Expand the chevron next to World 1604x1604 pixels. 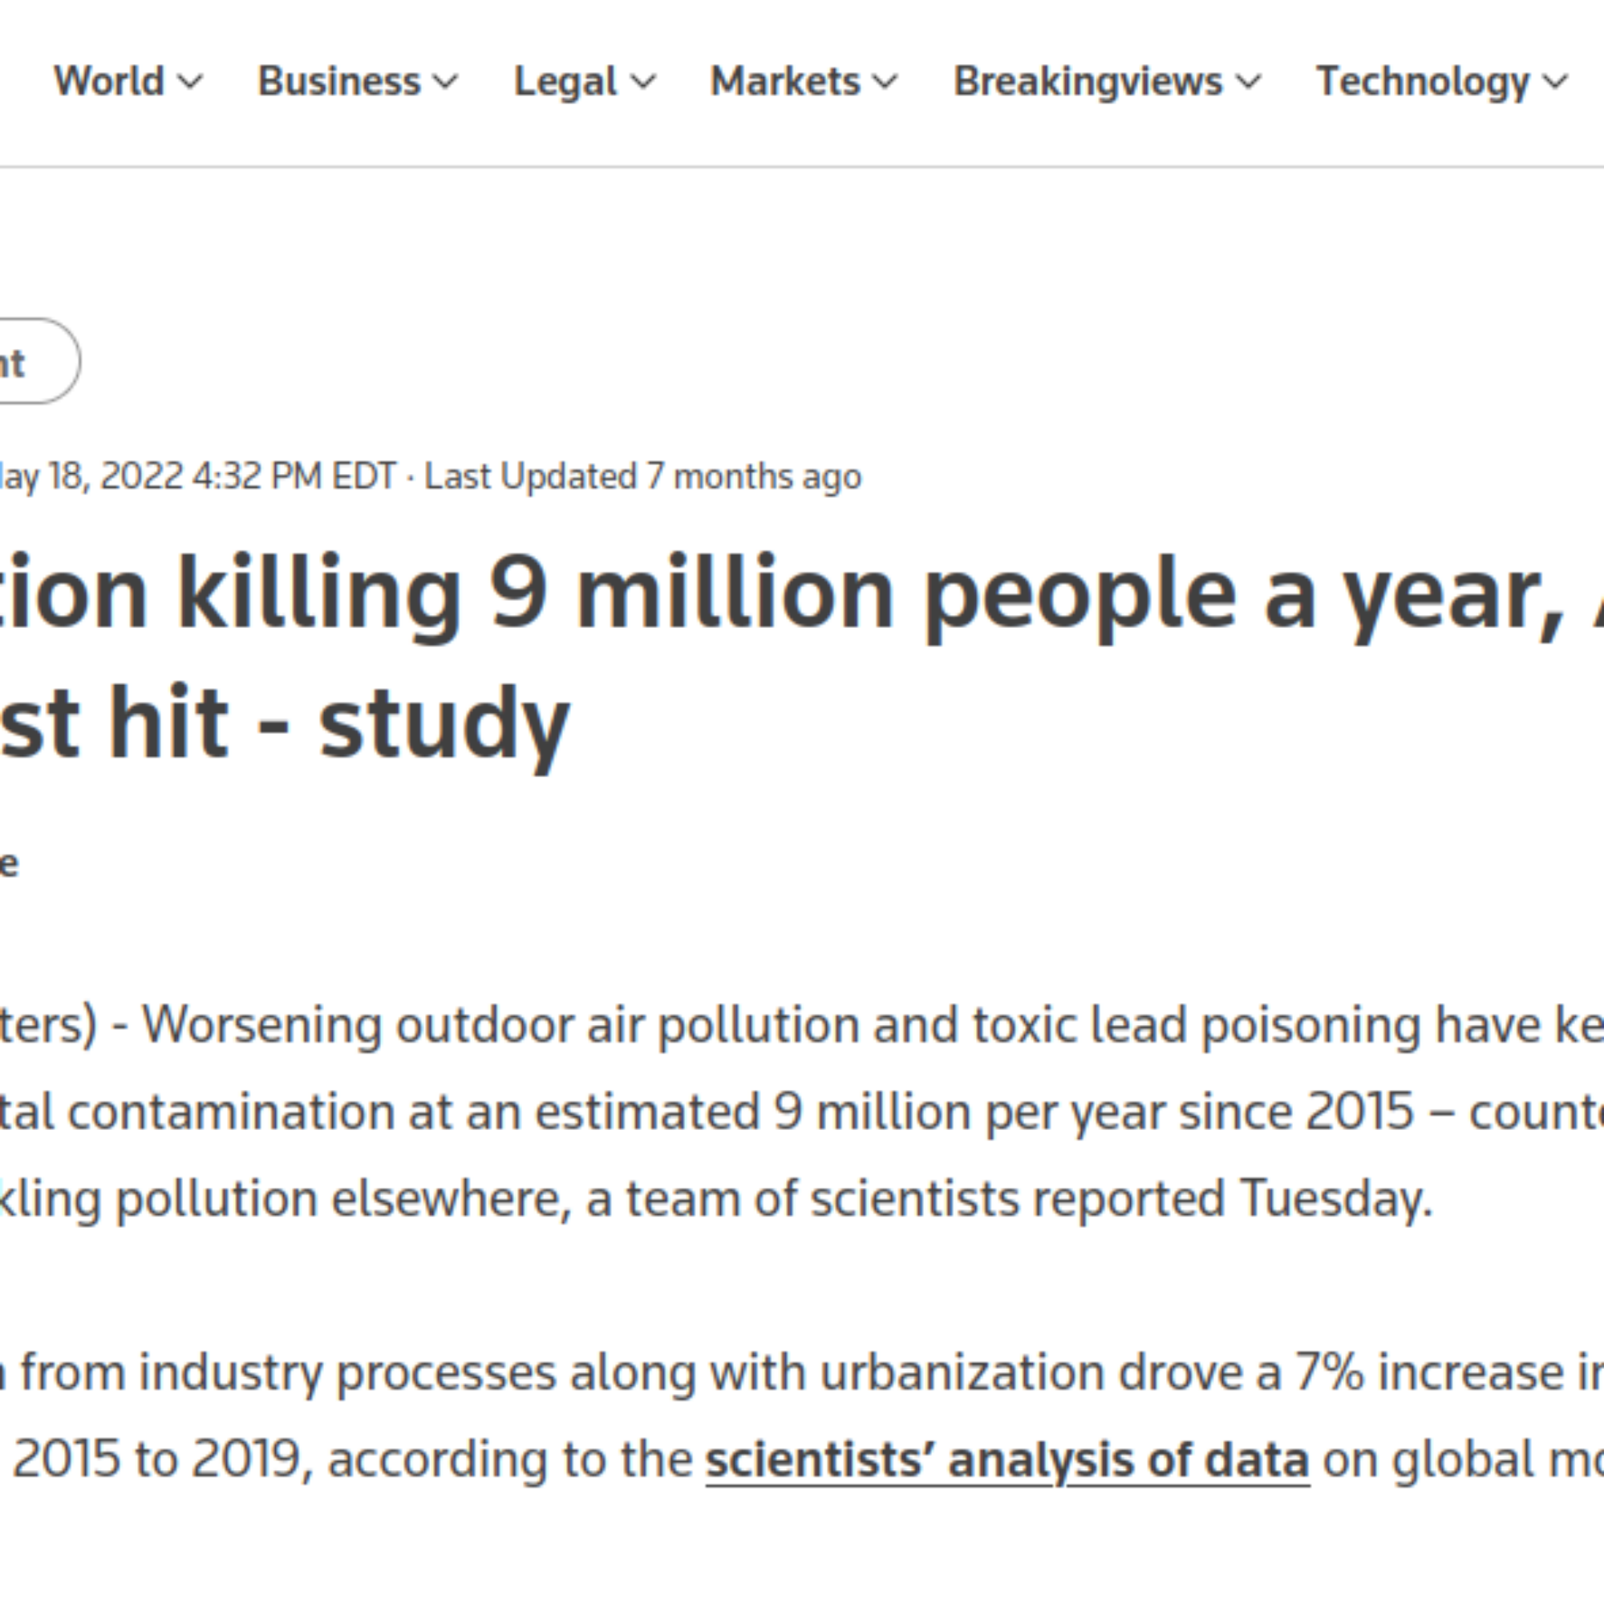pos(191,82)
